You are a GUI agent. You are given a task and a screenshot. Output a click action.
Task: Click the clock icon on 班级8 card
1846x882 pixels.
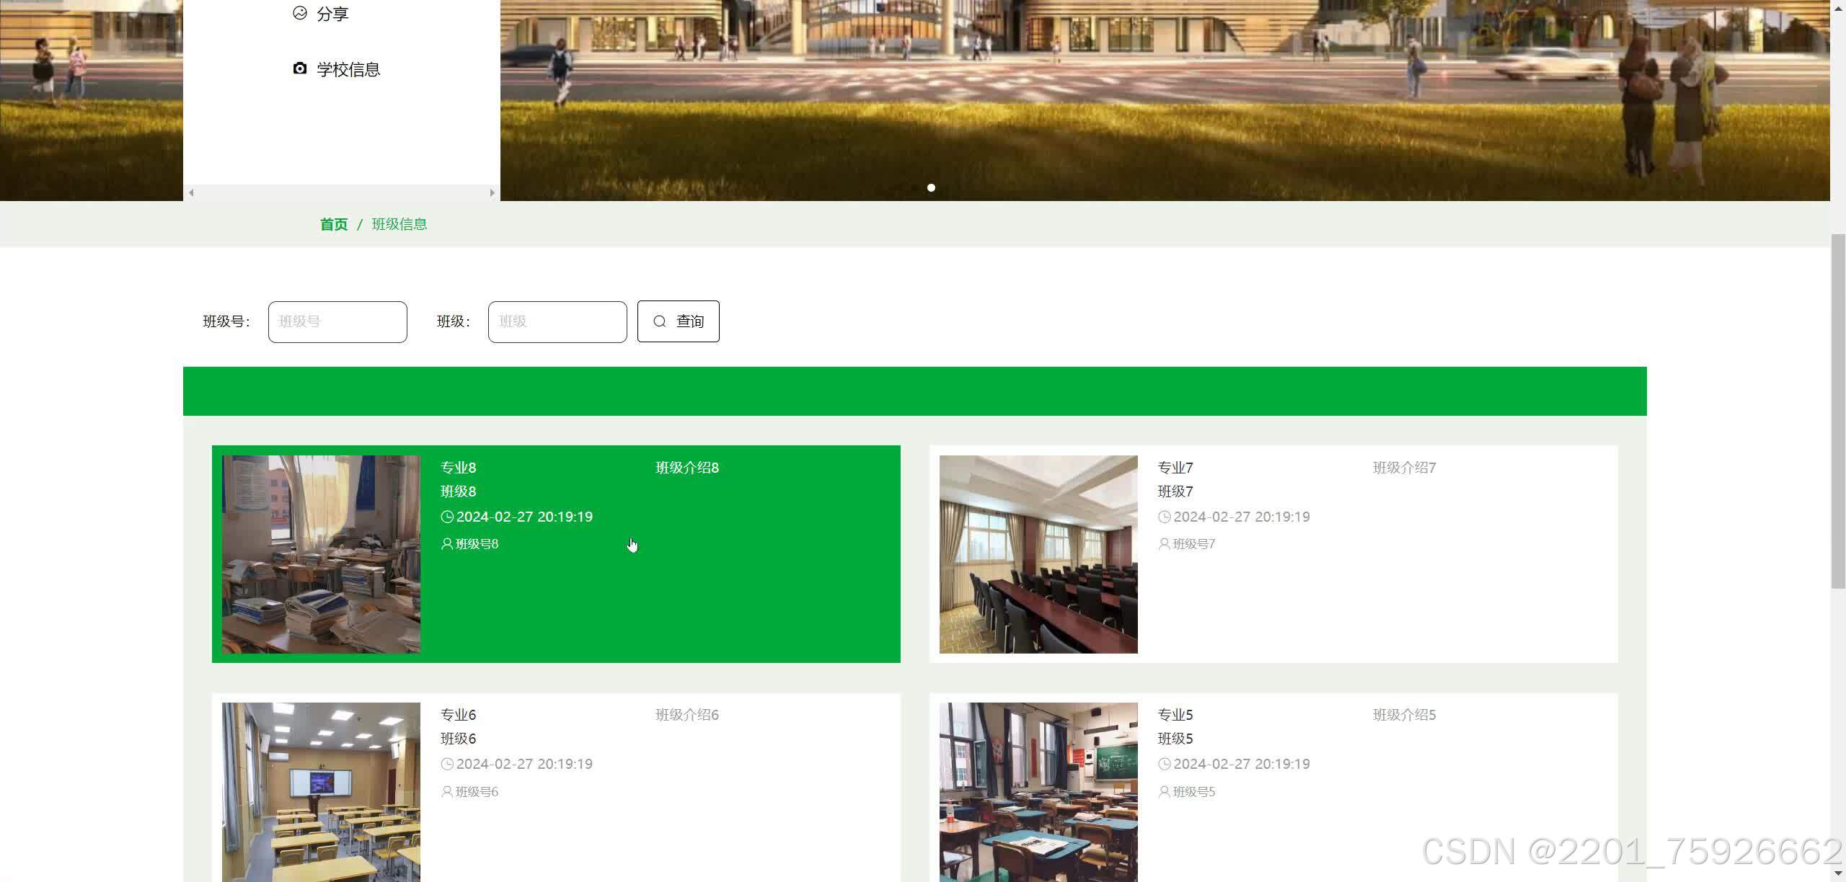pyautogui.click(x=447, y=517)
